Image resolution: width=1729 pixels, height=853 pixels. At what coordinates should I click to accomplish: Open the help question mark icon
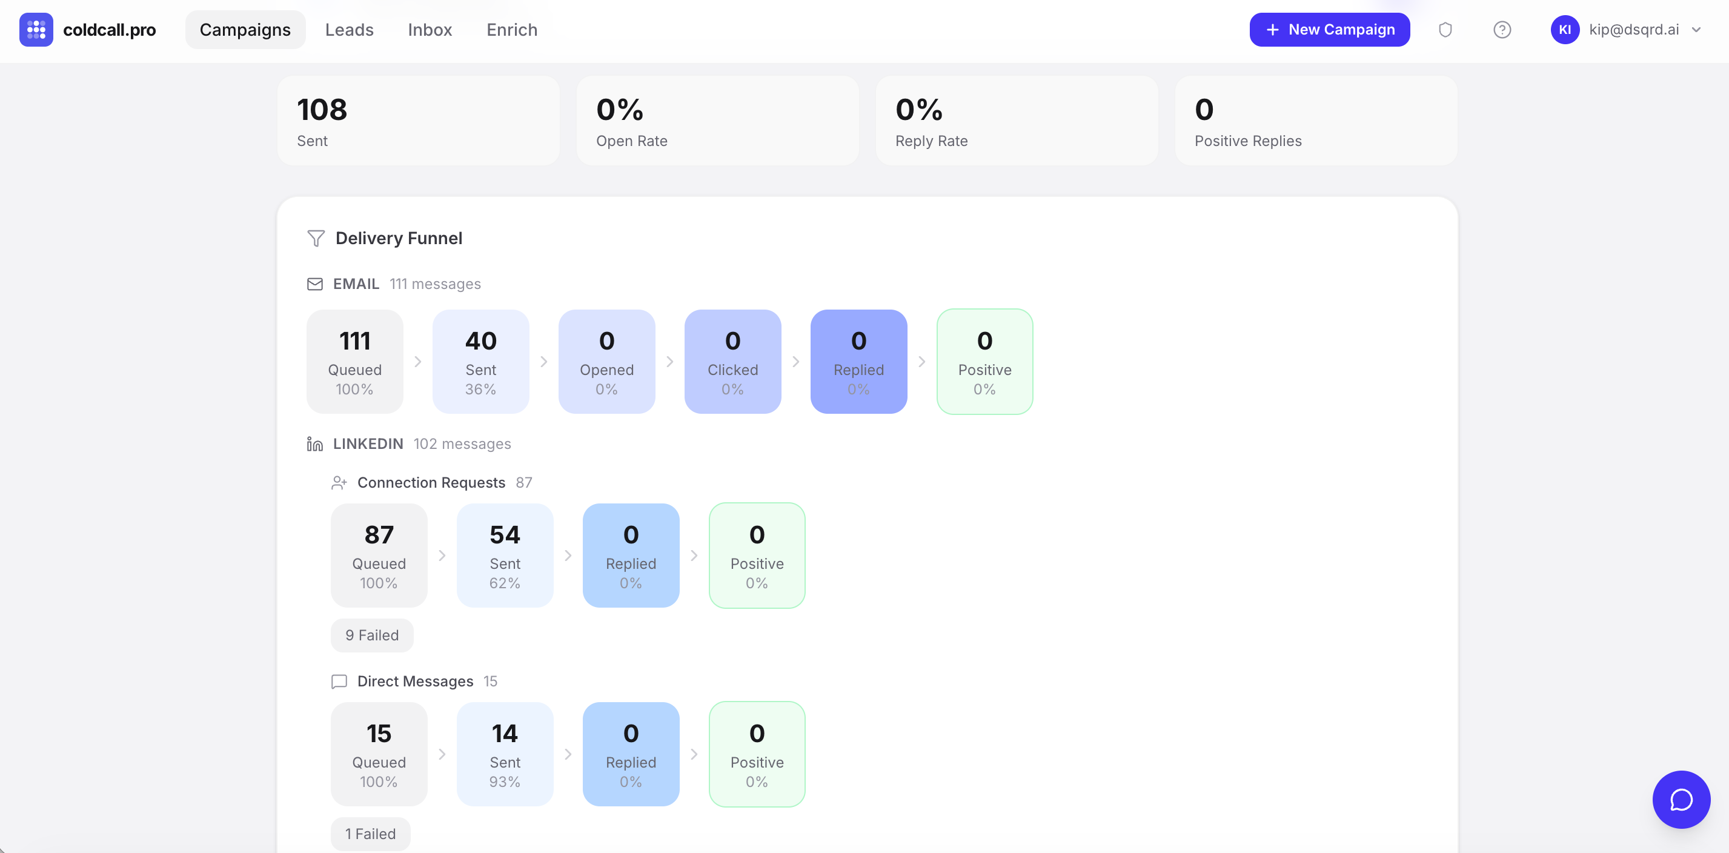pos(1501,30)
